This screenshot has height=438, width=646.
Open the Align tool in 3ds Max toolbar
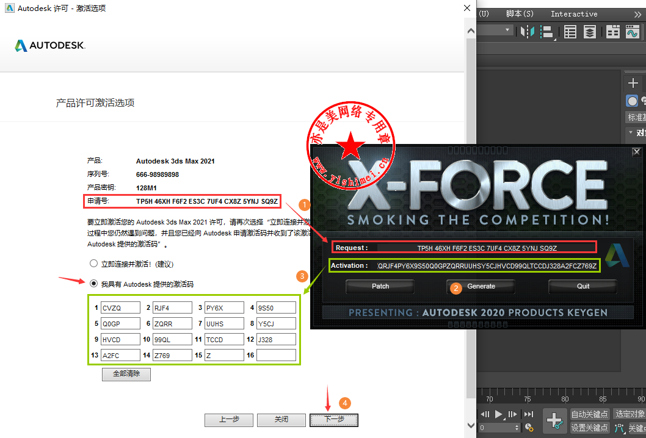pos(547,32)
